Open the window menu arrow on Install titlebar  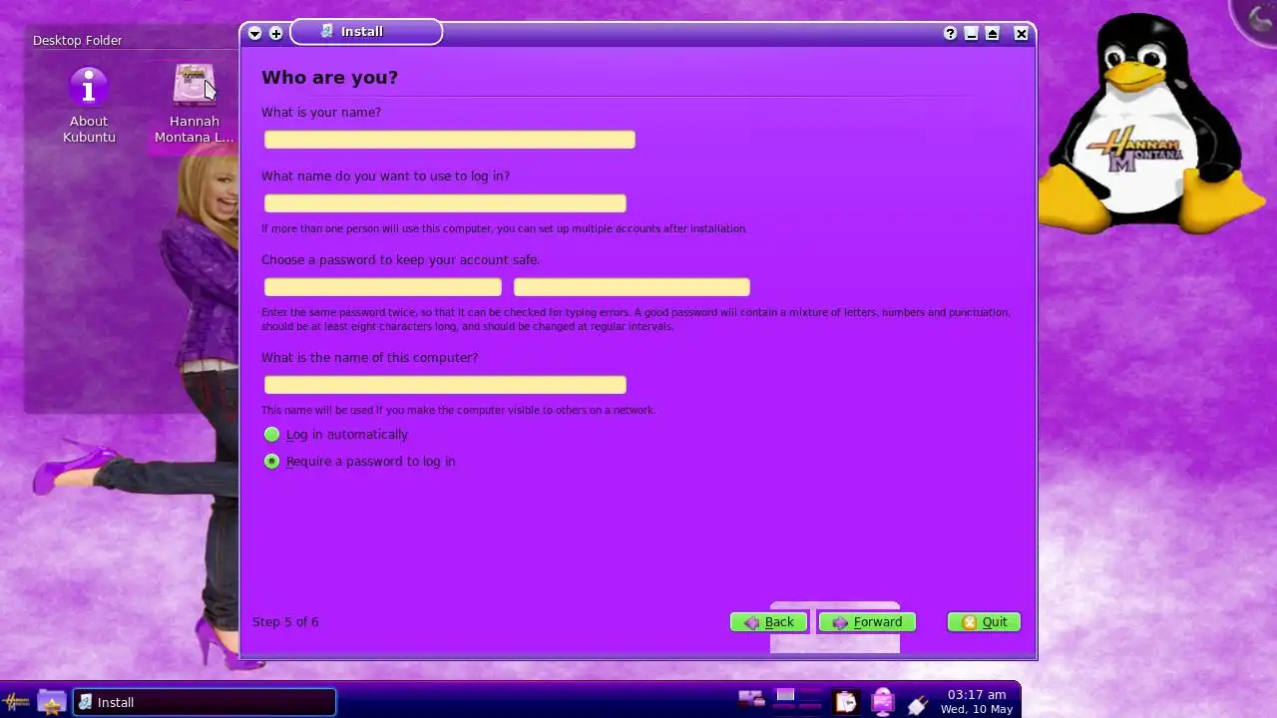pyautogui.click(x=254, y=33)
